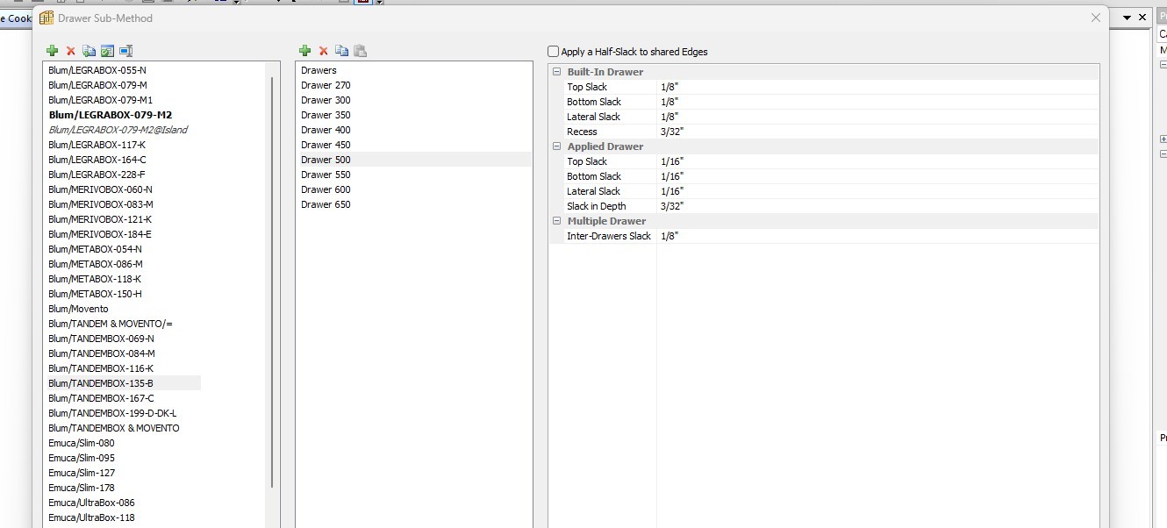This screenshot has width=1167, height=528.
Task: Click the rename icon above sub-method list
Action: pyautogui.click(x=125, y=51)
